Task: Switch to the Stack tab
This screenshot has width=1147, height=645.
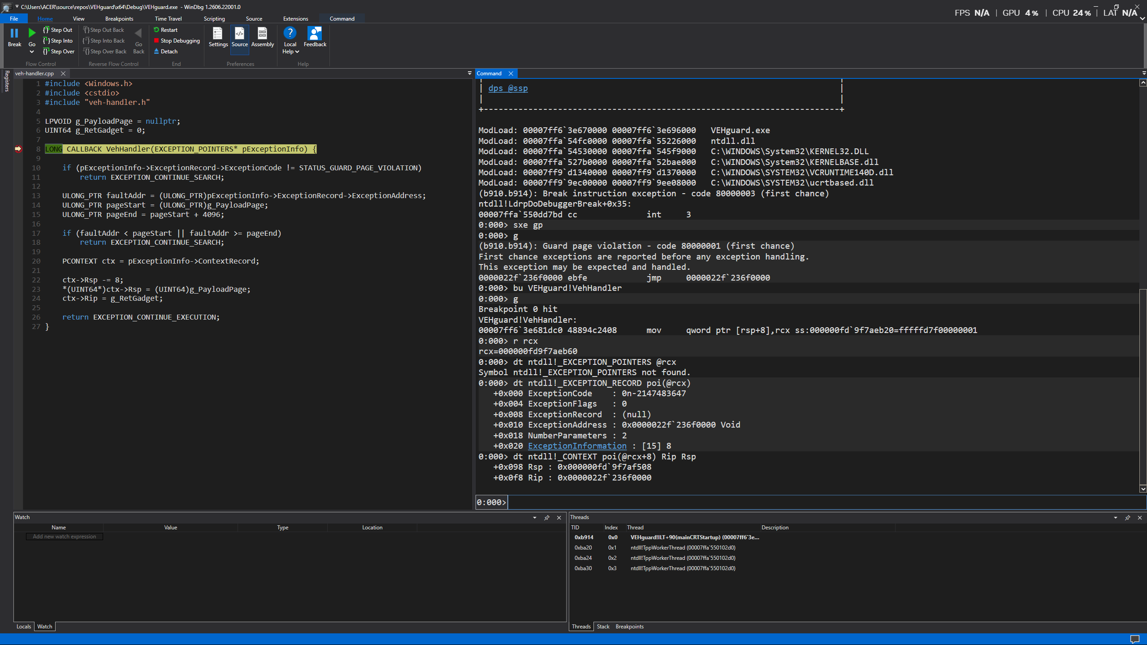Action: 603,627
